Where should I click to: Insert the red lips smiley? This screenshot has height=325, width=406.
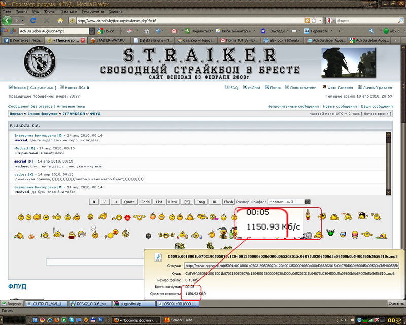pos(127,218)
